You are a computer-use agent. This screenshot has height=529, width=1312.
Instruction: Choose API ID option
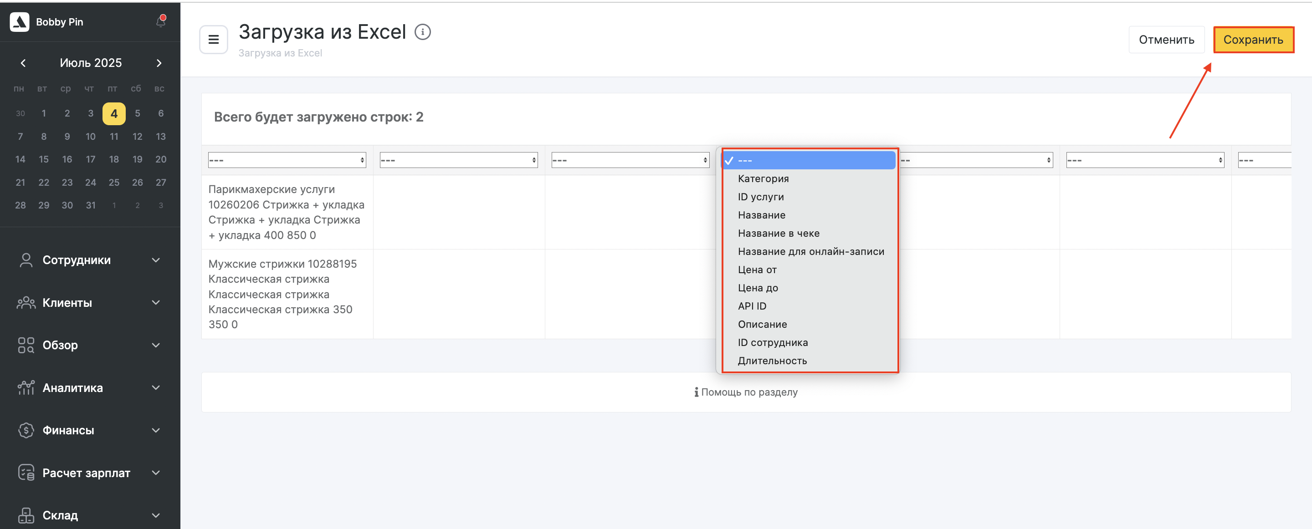pos(809,306)
